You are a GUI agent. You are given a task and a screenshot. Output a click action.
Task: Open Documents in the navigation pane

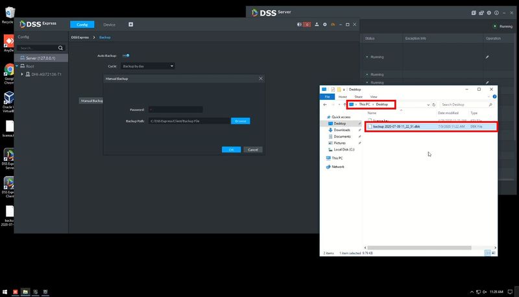point(342,136)
